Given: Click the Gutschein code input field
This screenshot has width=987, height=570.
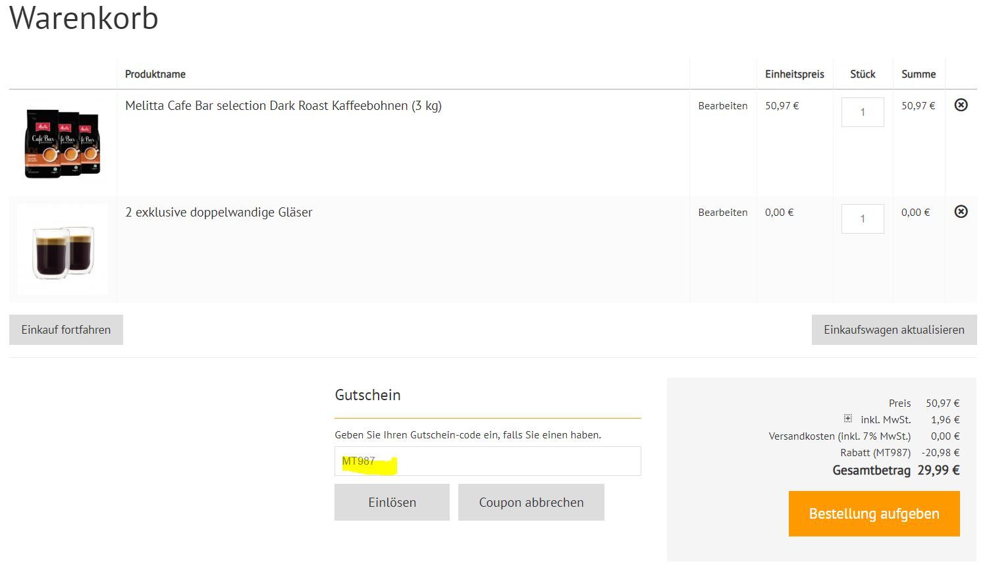Looking at the screenshot, I should pos(487,461).
